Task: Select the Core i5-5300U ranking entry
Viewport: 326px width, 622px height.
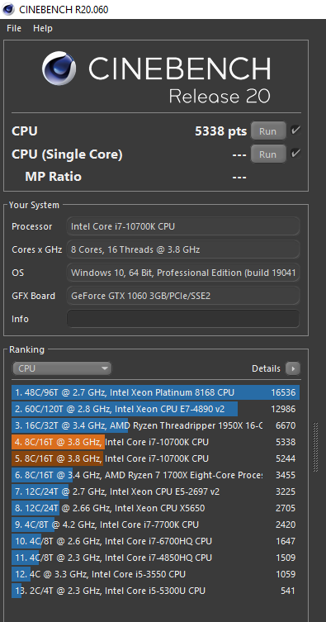Action: [x=155, y=591]
